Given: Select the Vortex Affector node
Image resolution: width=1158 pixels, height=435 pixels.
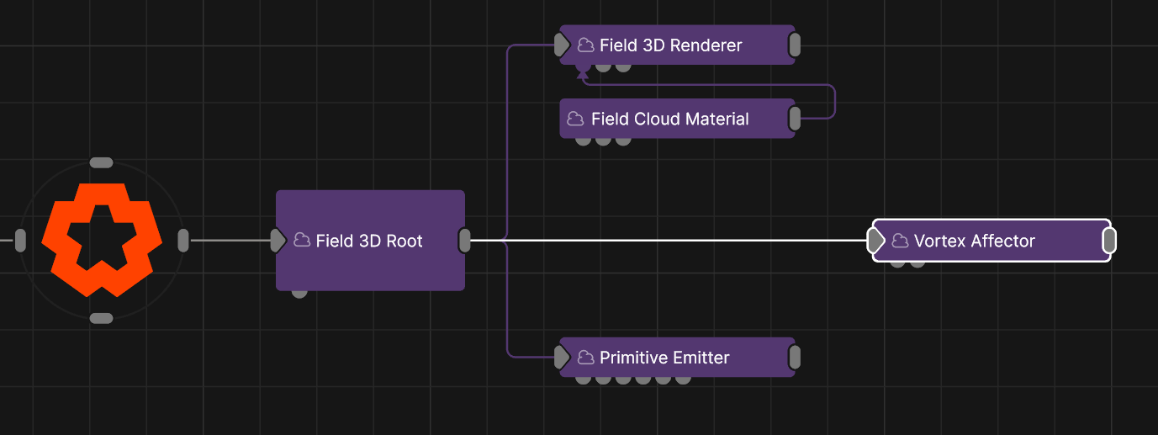Looking at the screenshot, I should pos(991,241).
